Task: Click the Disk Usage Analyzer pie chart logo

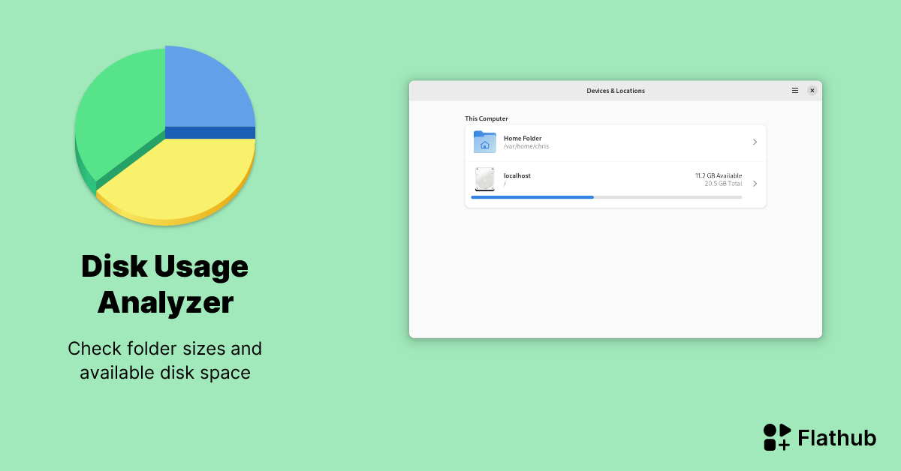Action: pos(165,135)
